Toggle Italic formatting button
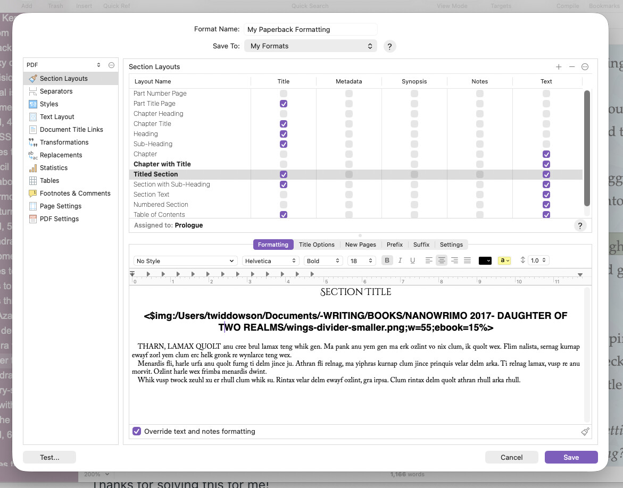This screenshot has width=623, height=488. (400, 260)
